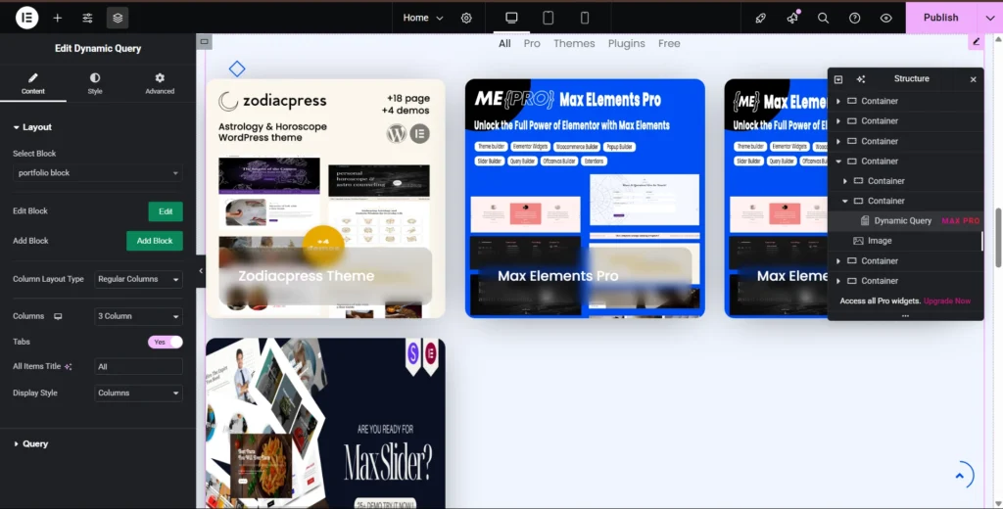The image size is (1003, 509).
Task: Expand the Query section
Action: 30,443
